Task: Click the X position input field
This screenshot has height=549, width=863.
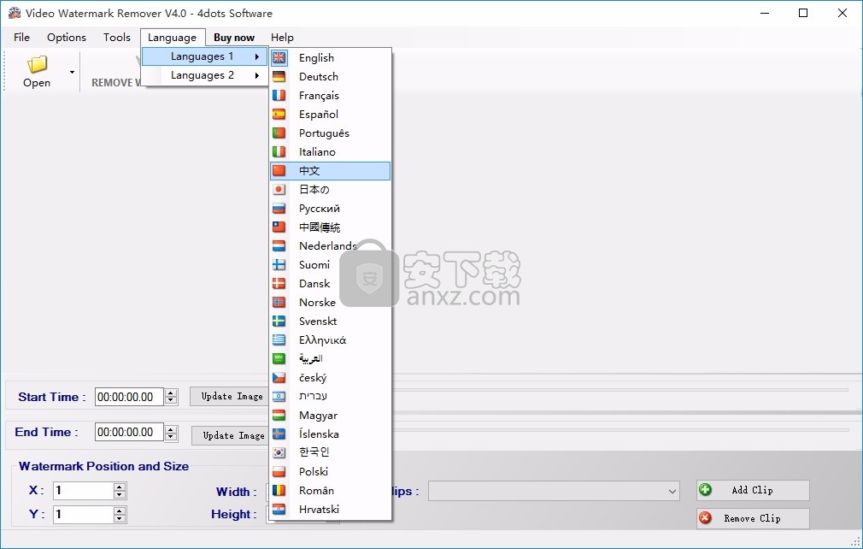Action: coord(83,491)
